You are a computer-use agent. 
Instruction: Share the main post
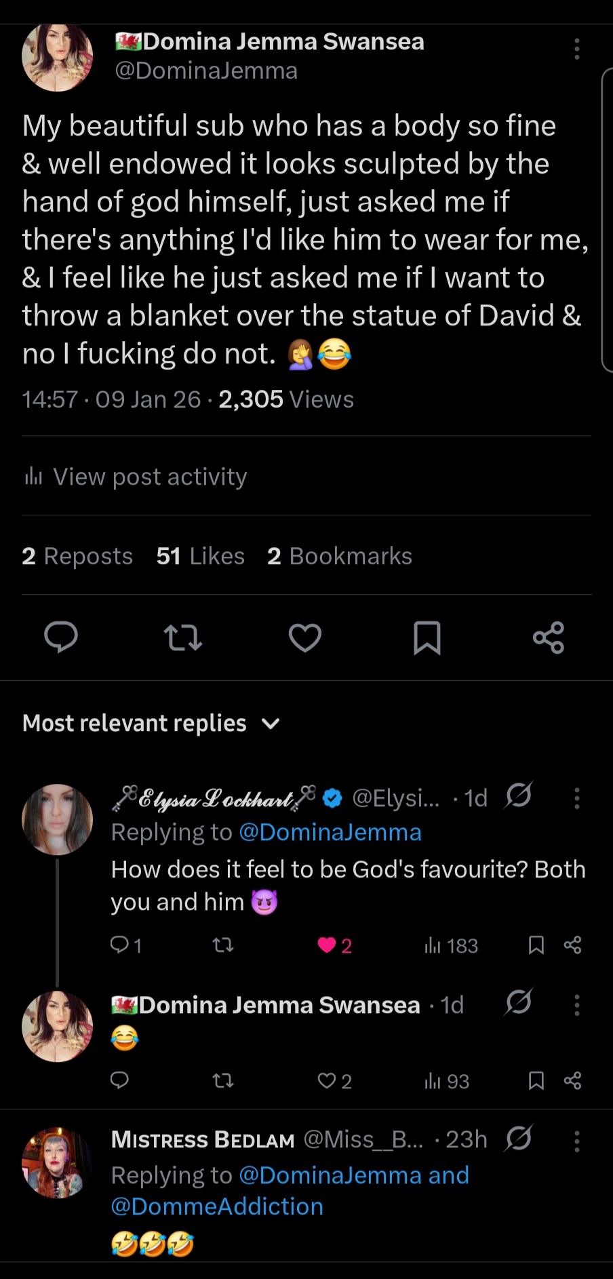click(549, 637)
